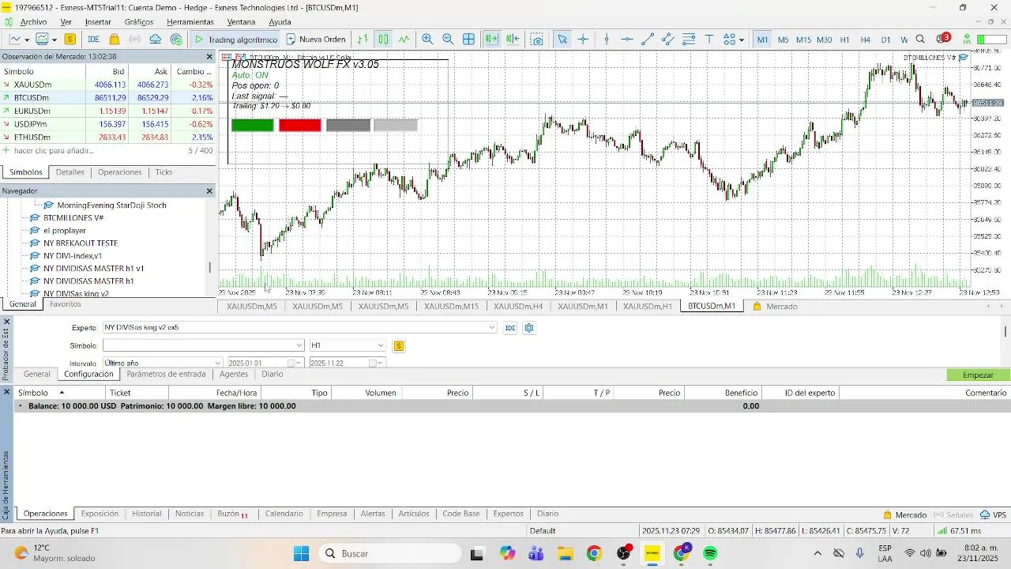Toggle Trading algorítmico on or off
1011x569 pixels.
pyautogui.click(x=235, y=39)
